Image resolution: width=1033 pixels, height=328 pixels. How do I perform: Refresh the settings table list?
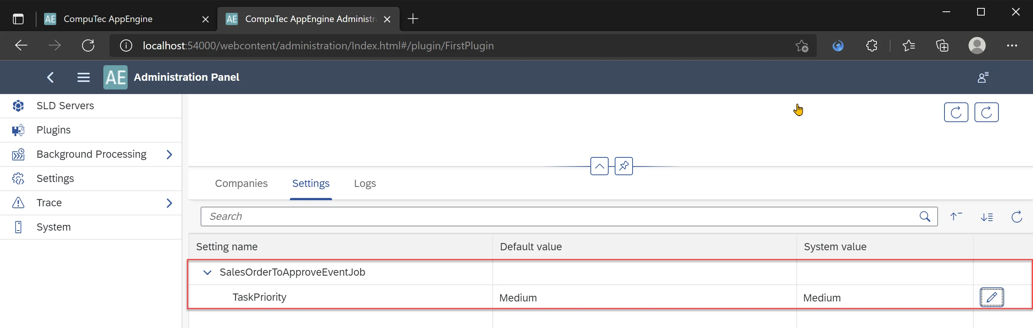(x=1017, y=217)
